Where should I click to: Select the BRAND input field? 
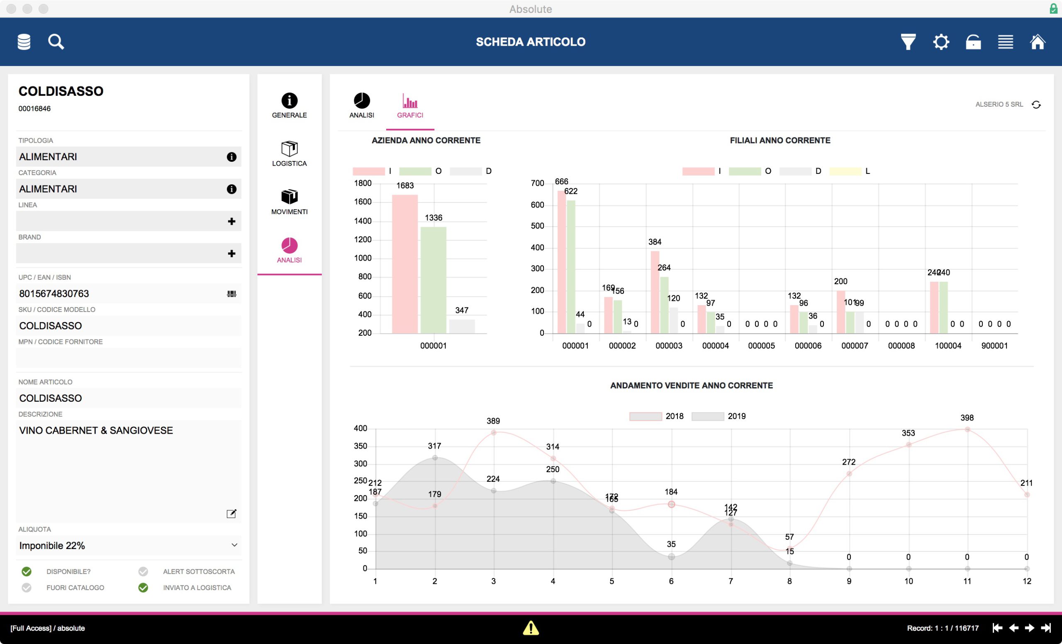tap(118, 253)
